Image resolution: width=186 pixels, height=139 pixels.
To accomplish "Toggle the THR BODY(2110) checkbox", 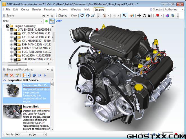I will (x=15, y=59).
